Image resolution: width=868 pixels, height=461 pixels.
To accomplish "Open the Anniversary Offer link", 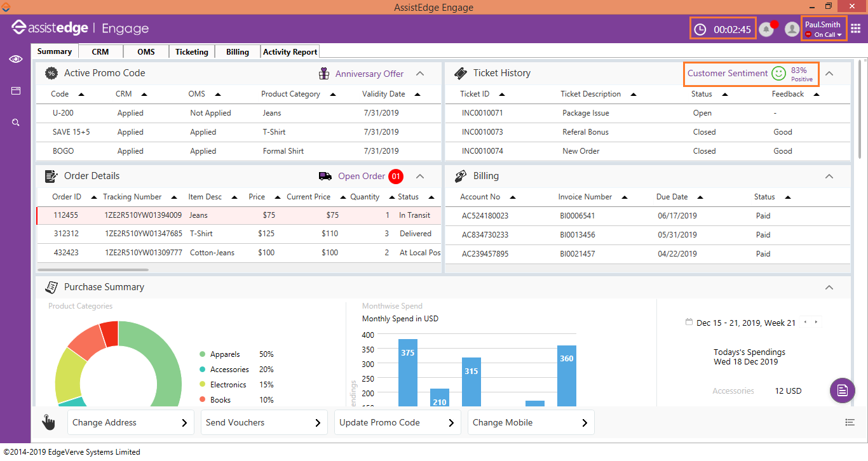I will tap(369, 74).
